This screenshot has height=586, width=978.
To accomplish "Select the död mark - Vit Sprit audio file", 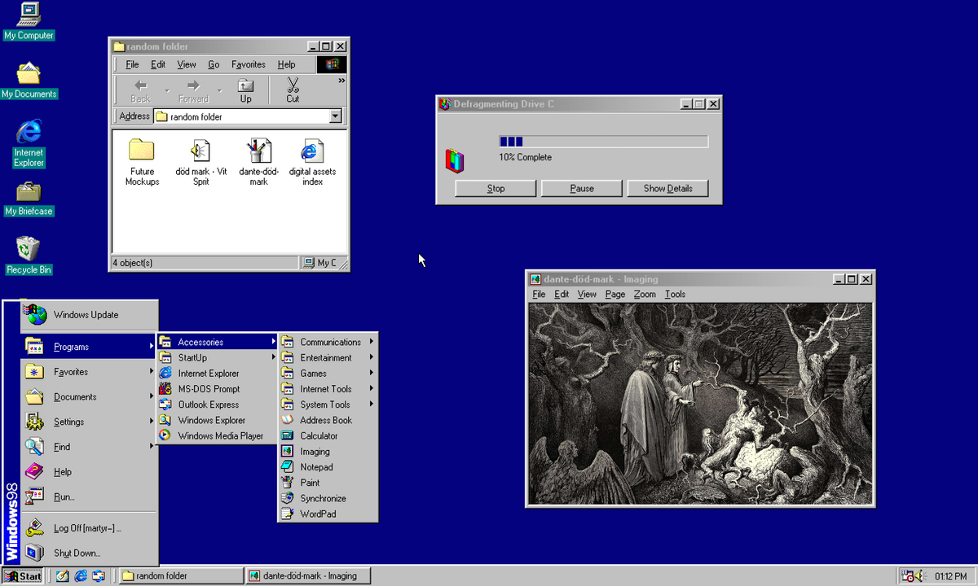I will tap(200, 151).
